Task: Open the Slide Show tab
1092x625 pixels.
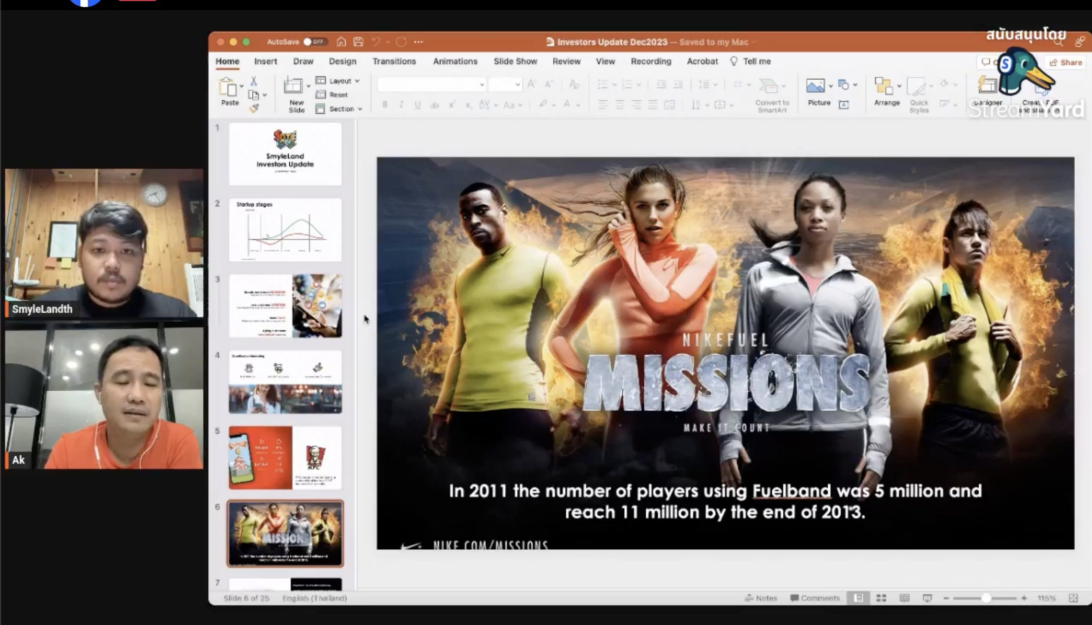Action: (x=515, y=61)
